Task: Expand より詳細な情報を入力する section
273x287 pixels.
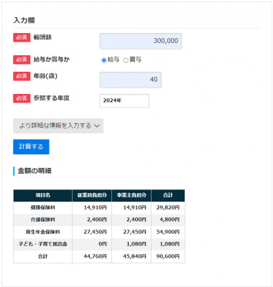Action: pos(58,126)
